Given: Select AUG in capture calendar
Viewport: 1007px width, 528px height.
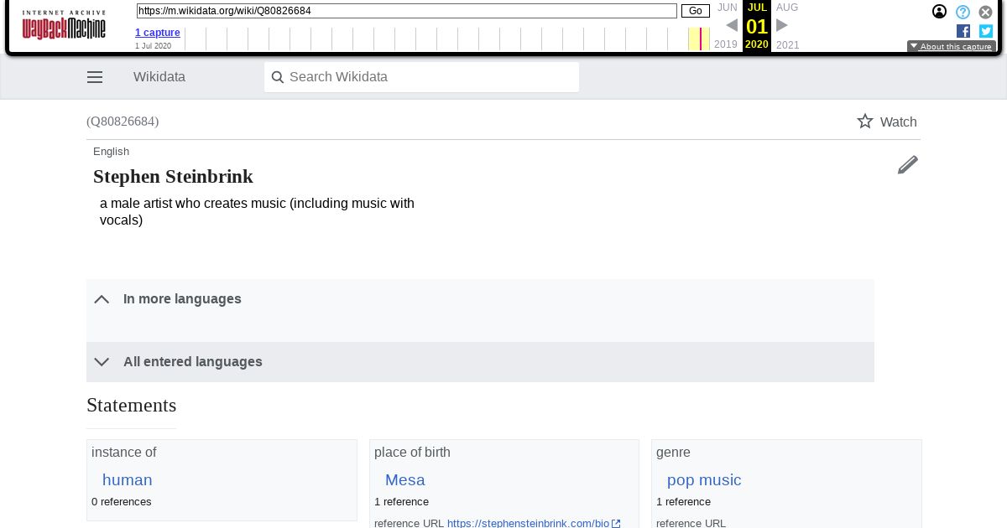Looking at the screenshot, I should 787,8.
